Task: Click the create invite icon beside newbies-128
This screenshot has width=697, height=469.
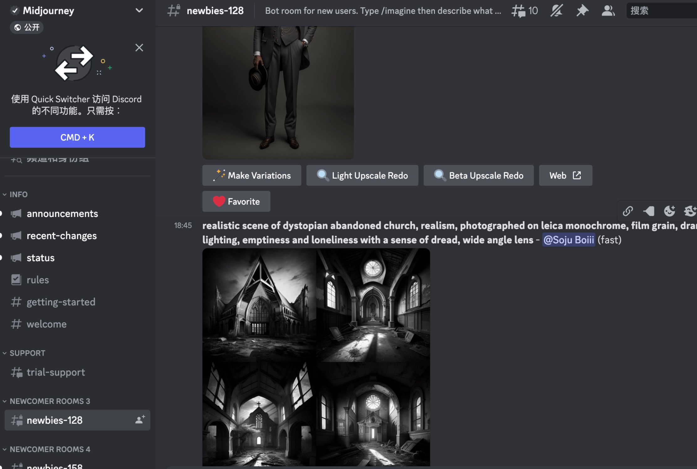Action: click(140, 420)
